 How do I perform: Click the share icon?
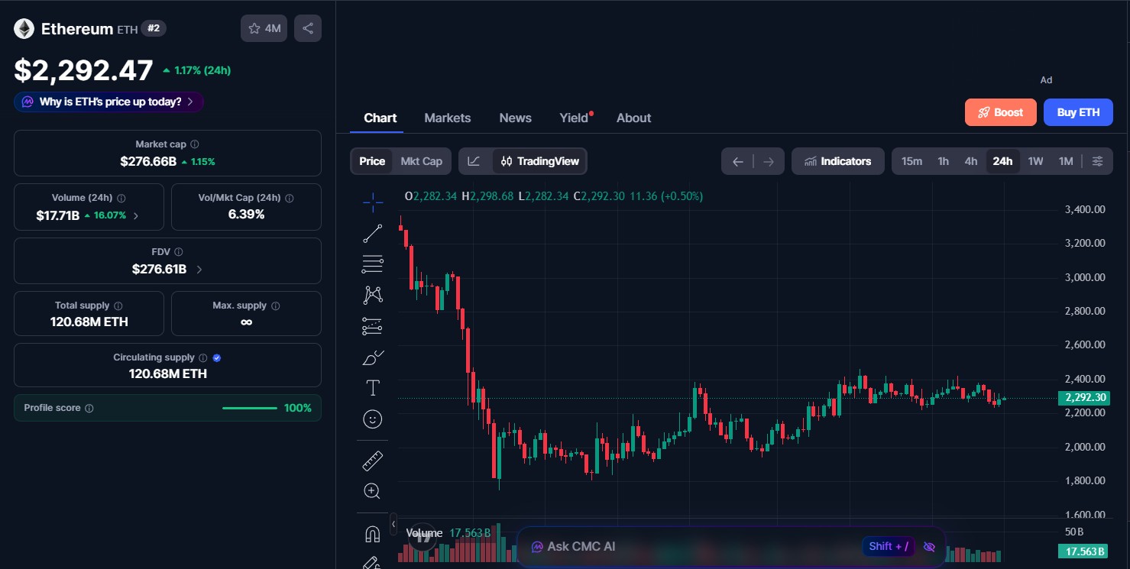point(308,28)
